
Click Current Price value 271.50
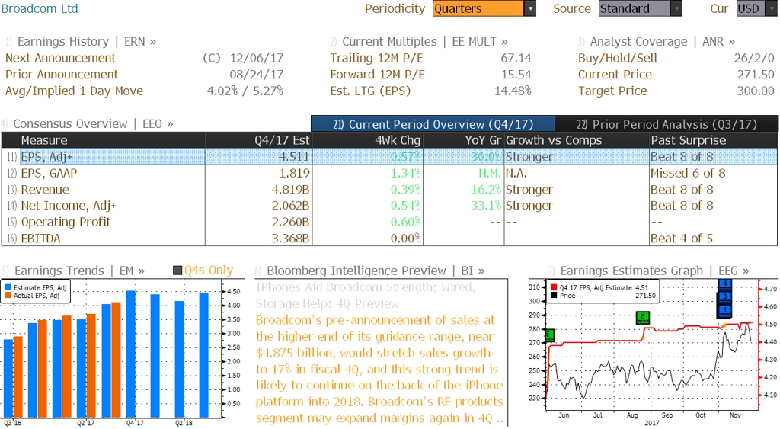756,75
